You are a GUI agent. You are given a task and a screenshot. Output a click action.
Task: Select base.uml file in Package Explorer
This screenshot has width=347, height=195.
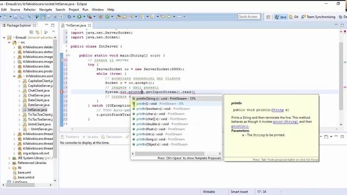[x=24, y=173]
